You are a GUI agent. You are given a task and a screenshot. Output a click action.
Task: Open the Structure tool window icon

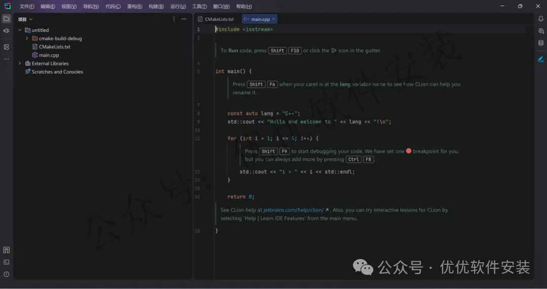coord(6,47)
